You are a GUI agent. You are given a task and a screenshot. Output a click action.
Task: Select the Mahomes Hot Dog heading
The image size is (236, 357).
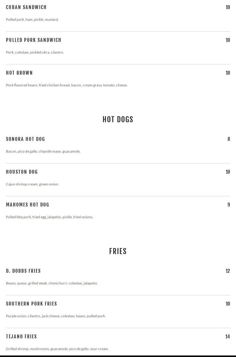click(28, 205)
